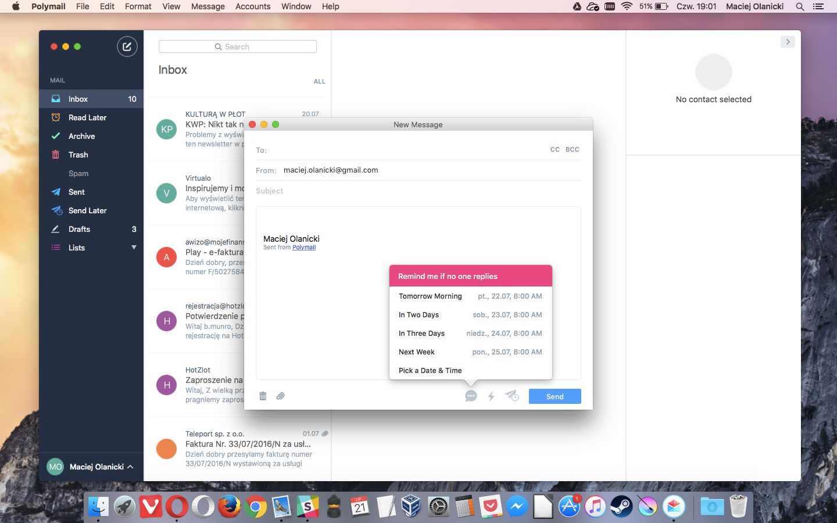The width and height of the screenshot is (837, 523).
Task: Click the From address maciej.olanicki@gmail.com
Action: click(331, 170)
